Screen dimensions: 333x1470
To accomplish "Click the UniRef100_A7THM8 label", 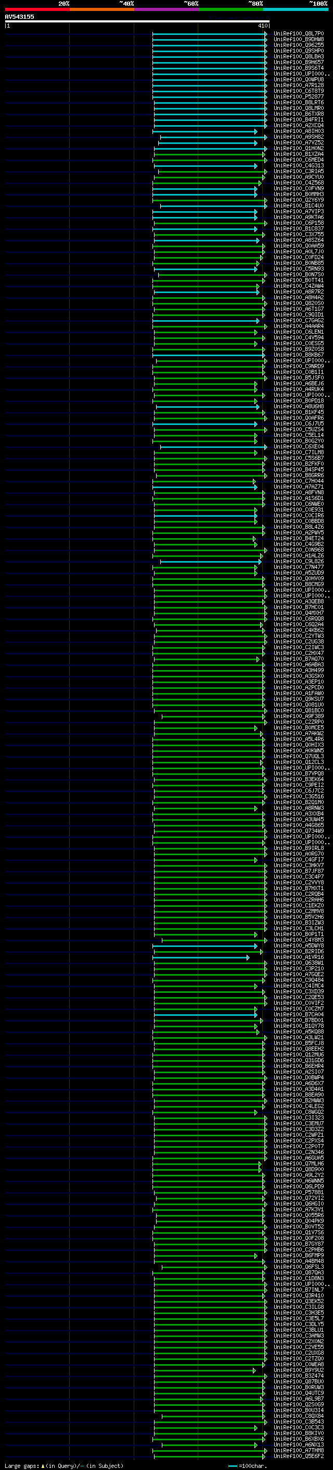I will (299, 1450).
